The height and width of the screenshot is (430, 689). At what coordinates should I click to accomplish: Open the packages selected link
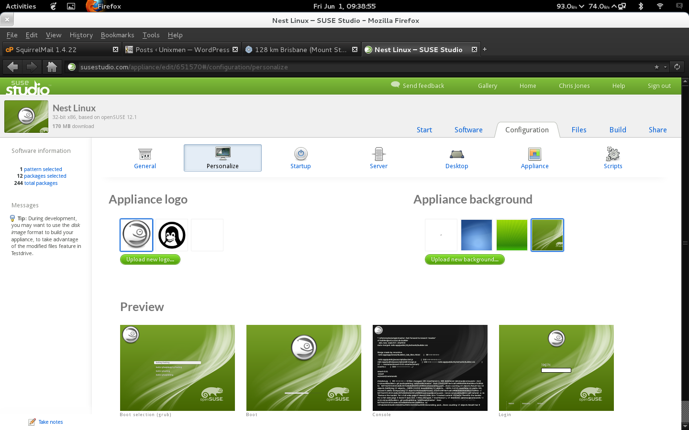45,176
